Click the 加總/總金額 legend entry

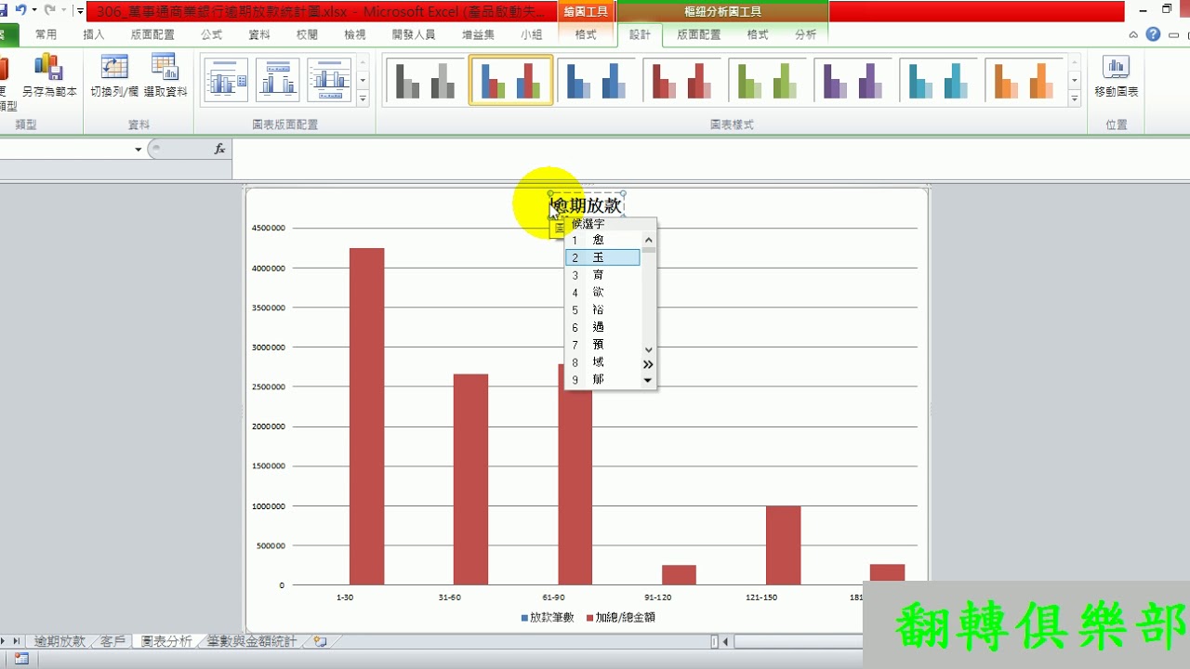click(619, 617)
